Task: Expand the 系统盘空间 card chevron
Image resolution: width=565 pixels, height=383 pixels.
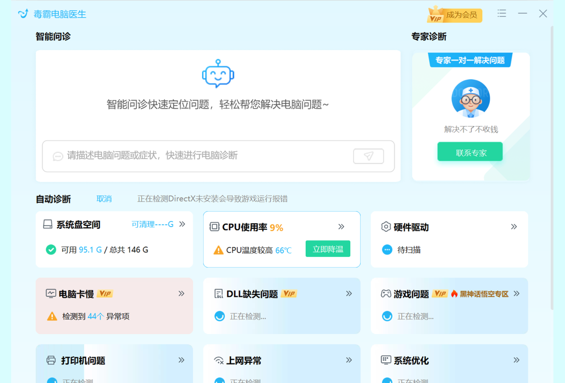Action: (182, 224)
